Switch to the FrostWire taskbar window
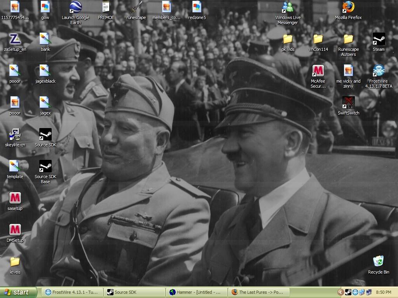This screenshot has width=398, height=298. coord(73,292)
